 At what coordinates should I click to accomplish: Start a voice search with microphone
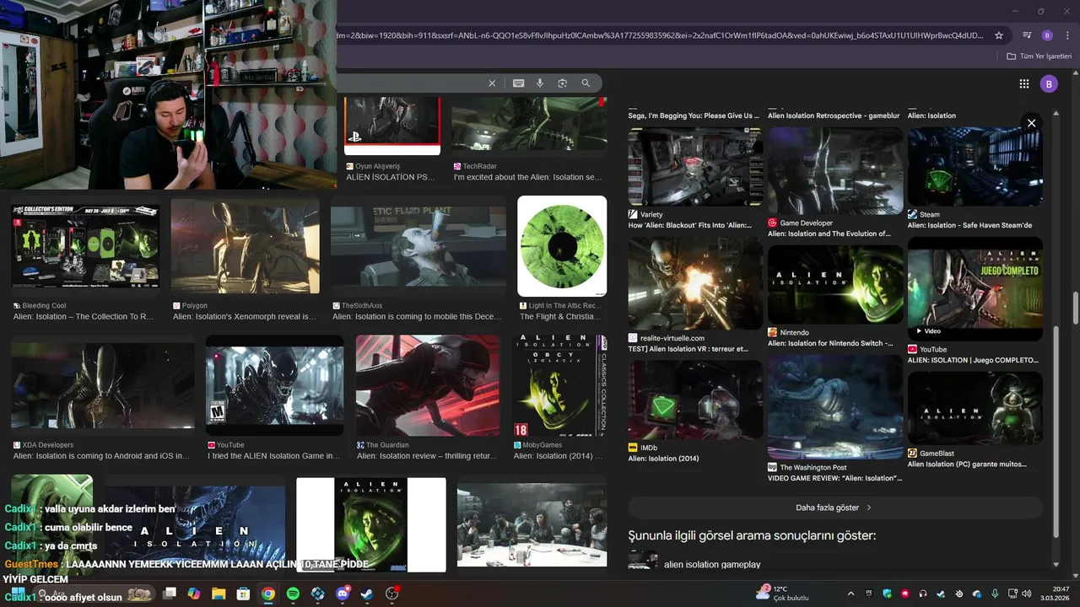click(x=540, y=83)
